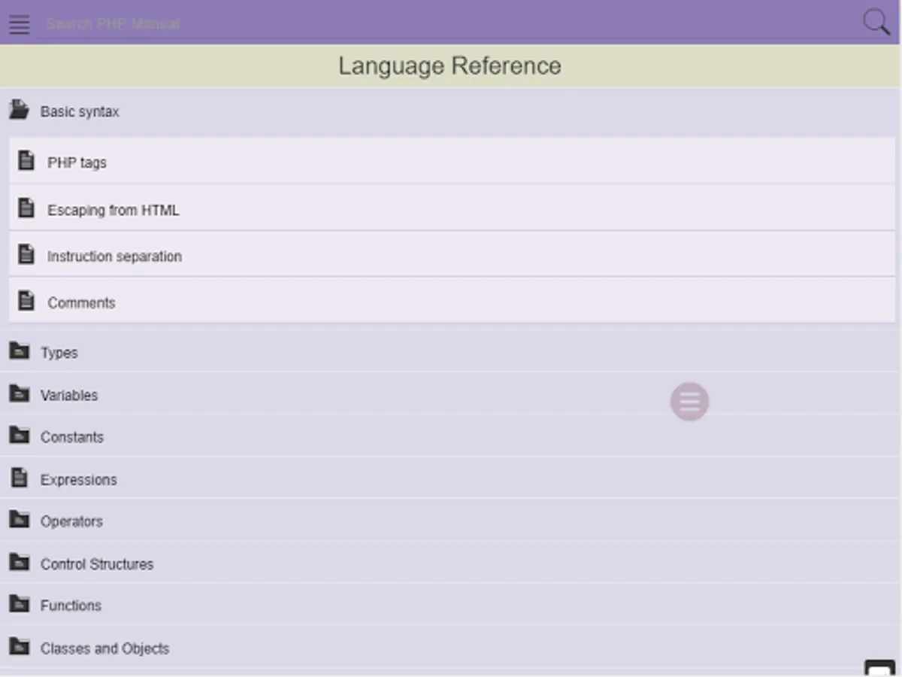The height and width of the screenshot is (677, 902).
Task: Expand the Variables section
Action: [x=69, y=395]
